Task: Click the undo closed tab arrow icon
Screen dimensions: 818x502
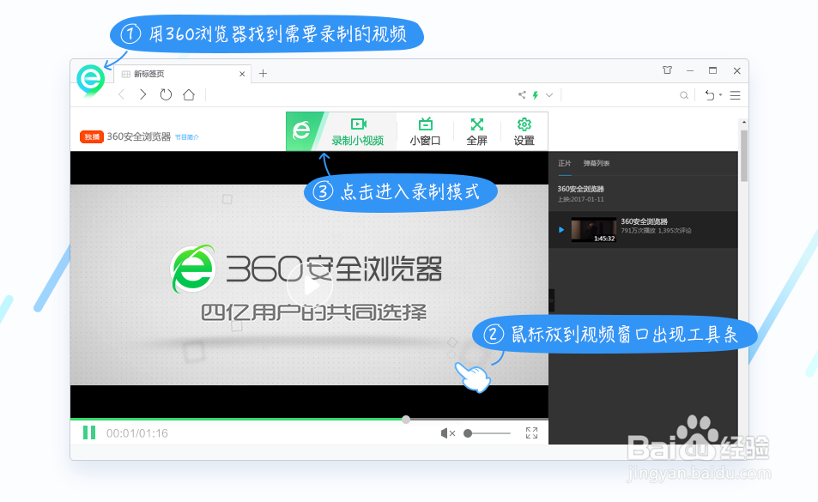Action: tap(710, 95)
